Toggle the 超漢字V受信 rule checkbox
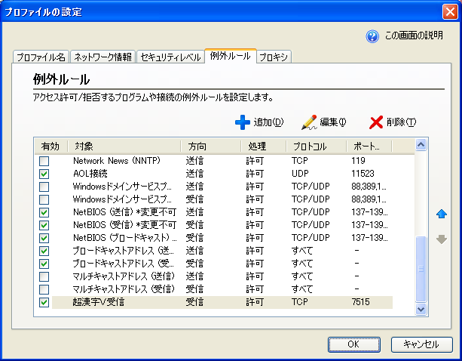 coord(44,302)
